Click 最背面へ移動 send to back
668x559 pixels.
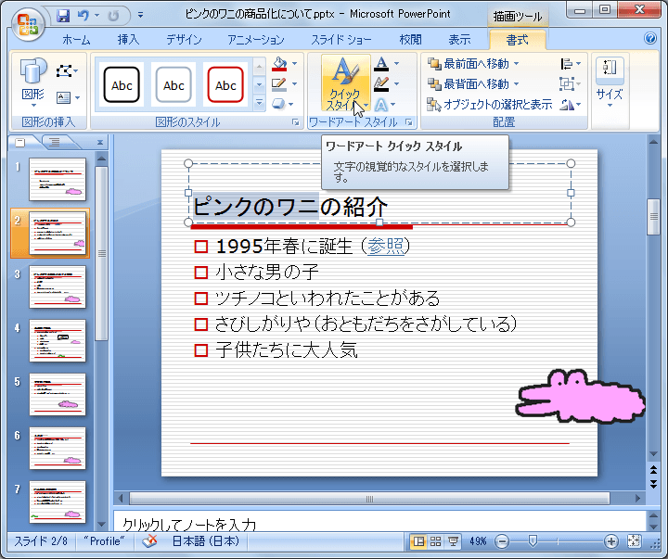tap(469, 83)
